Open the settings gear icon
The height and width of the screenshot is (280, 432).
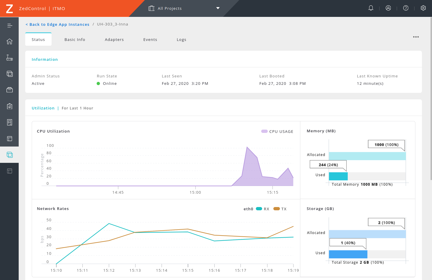pos(423,8)
